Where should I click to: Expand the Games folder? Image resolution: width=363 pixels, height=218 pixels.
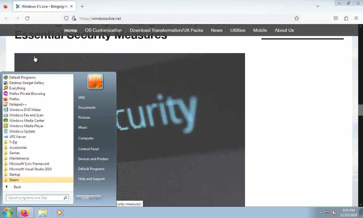click(38, 153)
